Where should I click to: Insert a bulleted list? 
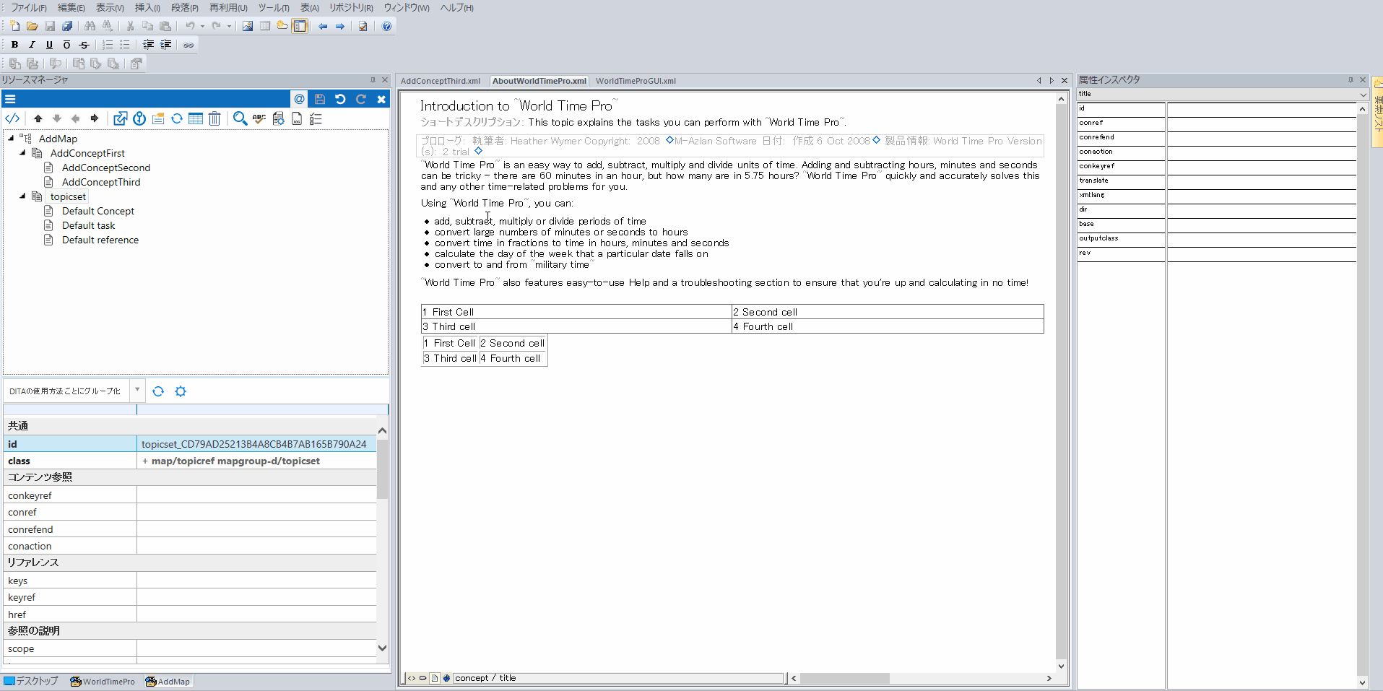[x=125, y=45]
